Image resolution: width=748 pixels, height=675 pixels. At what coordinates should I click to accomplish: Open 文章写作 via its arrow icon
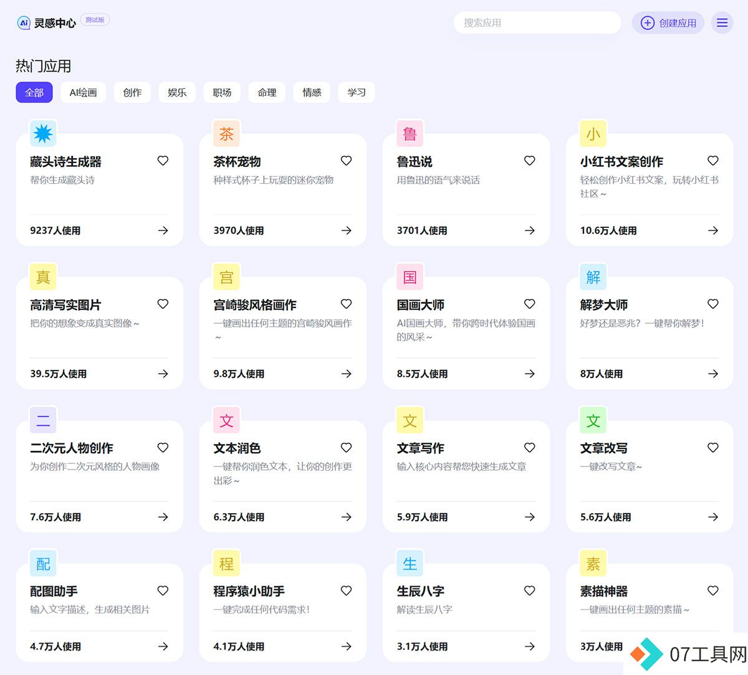(529, 517)
